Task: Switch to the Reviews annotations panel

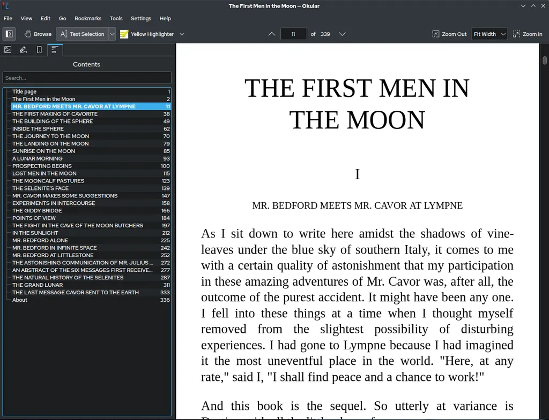Action: (23, 49)
